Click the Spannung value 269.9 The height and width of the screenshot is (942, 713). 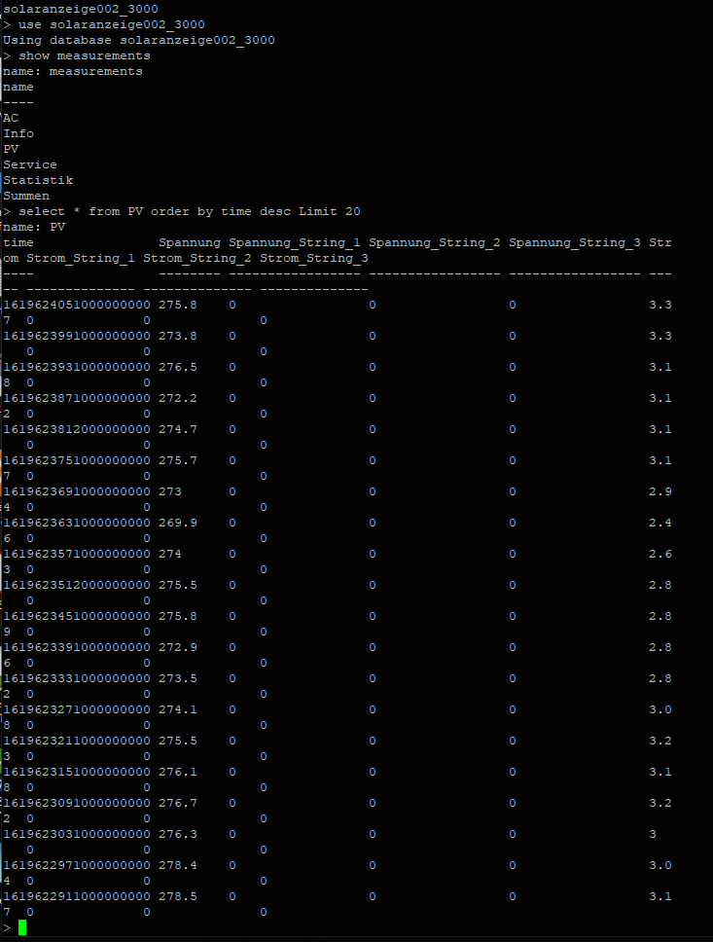coord(178,523)
